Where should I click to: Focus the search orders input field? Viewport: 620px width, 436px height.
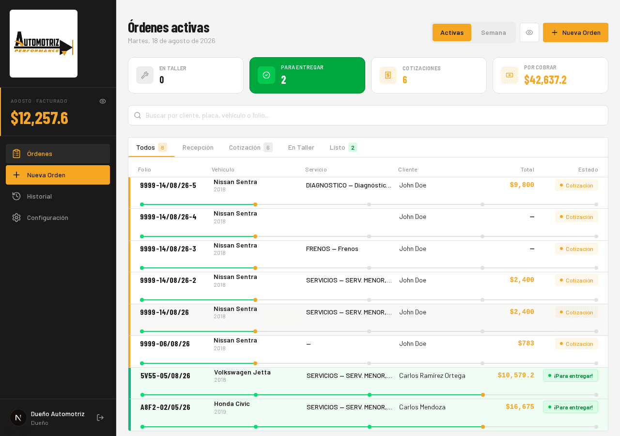[368, 115]
